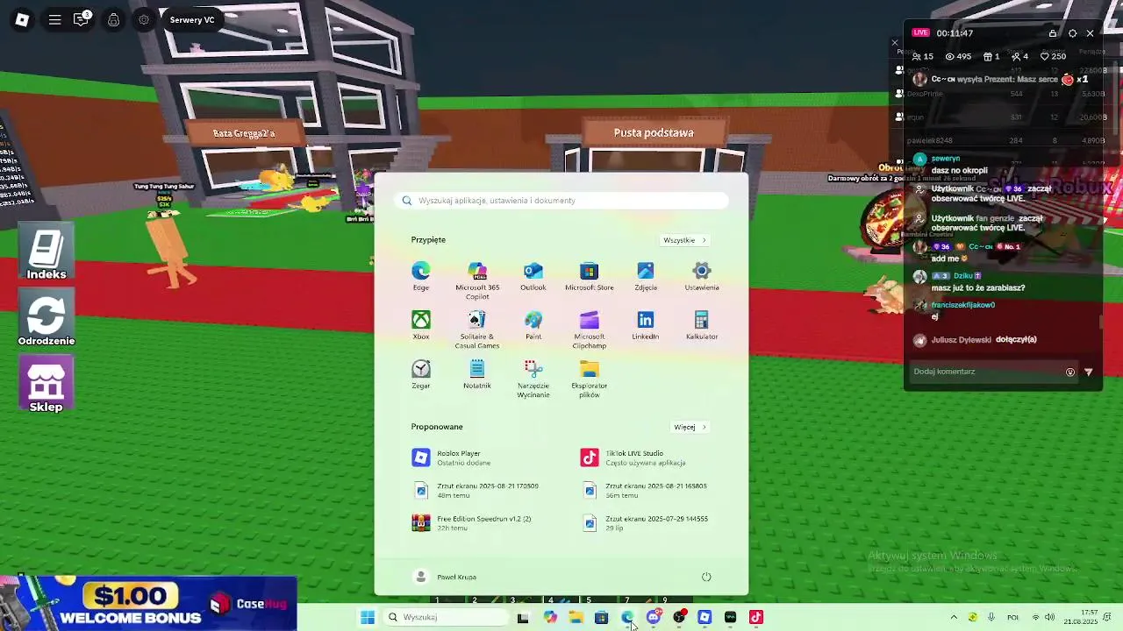
Task: Launch Microsoft 365 Copilot pinned app
Action: coord(477,280)
